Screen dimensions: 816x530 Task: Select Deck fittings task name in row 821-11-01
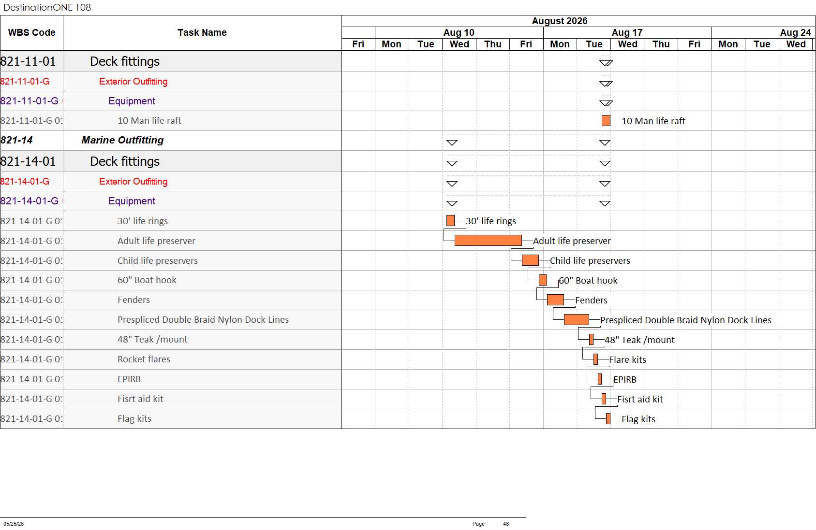(x=125, y=61)
